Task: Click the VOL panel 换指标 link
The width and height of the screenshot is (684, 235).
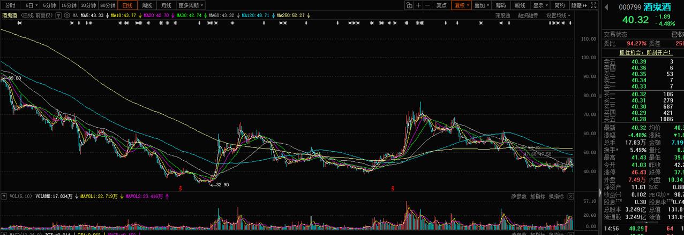Action: 556,197
